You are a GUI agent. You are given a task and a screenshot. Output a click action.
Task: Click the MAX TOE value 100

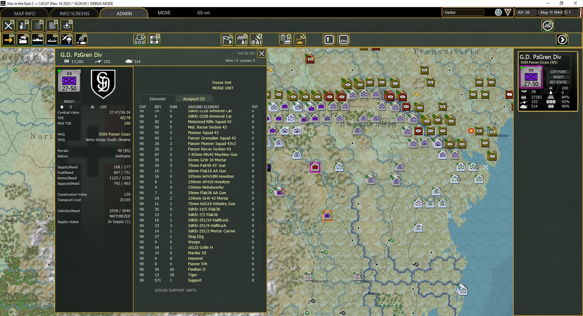(127, 124)
